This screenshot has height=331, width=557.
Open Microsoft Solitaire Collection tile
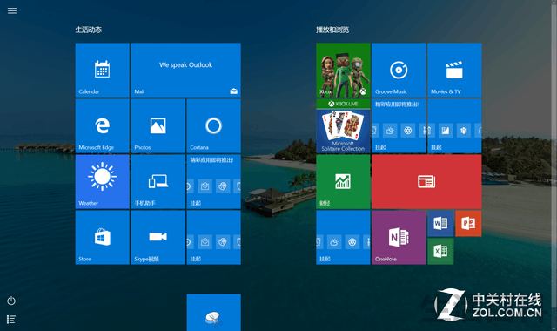tap(343, 125)
